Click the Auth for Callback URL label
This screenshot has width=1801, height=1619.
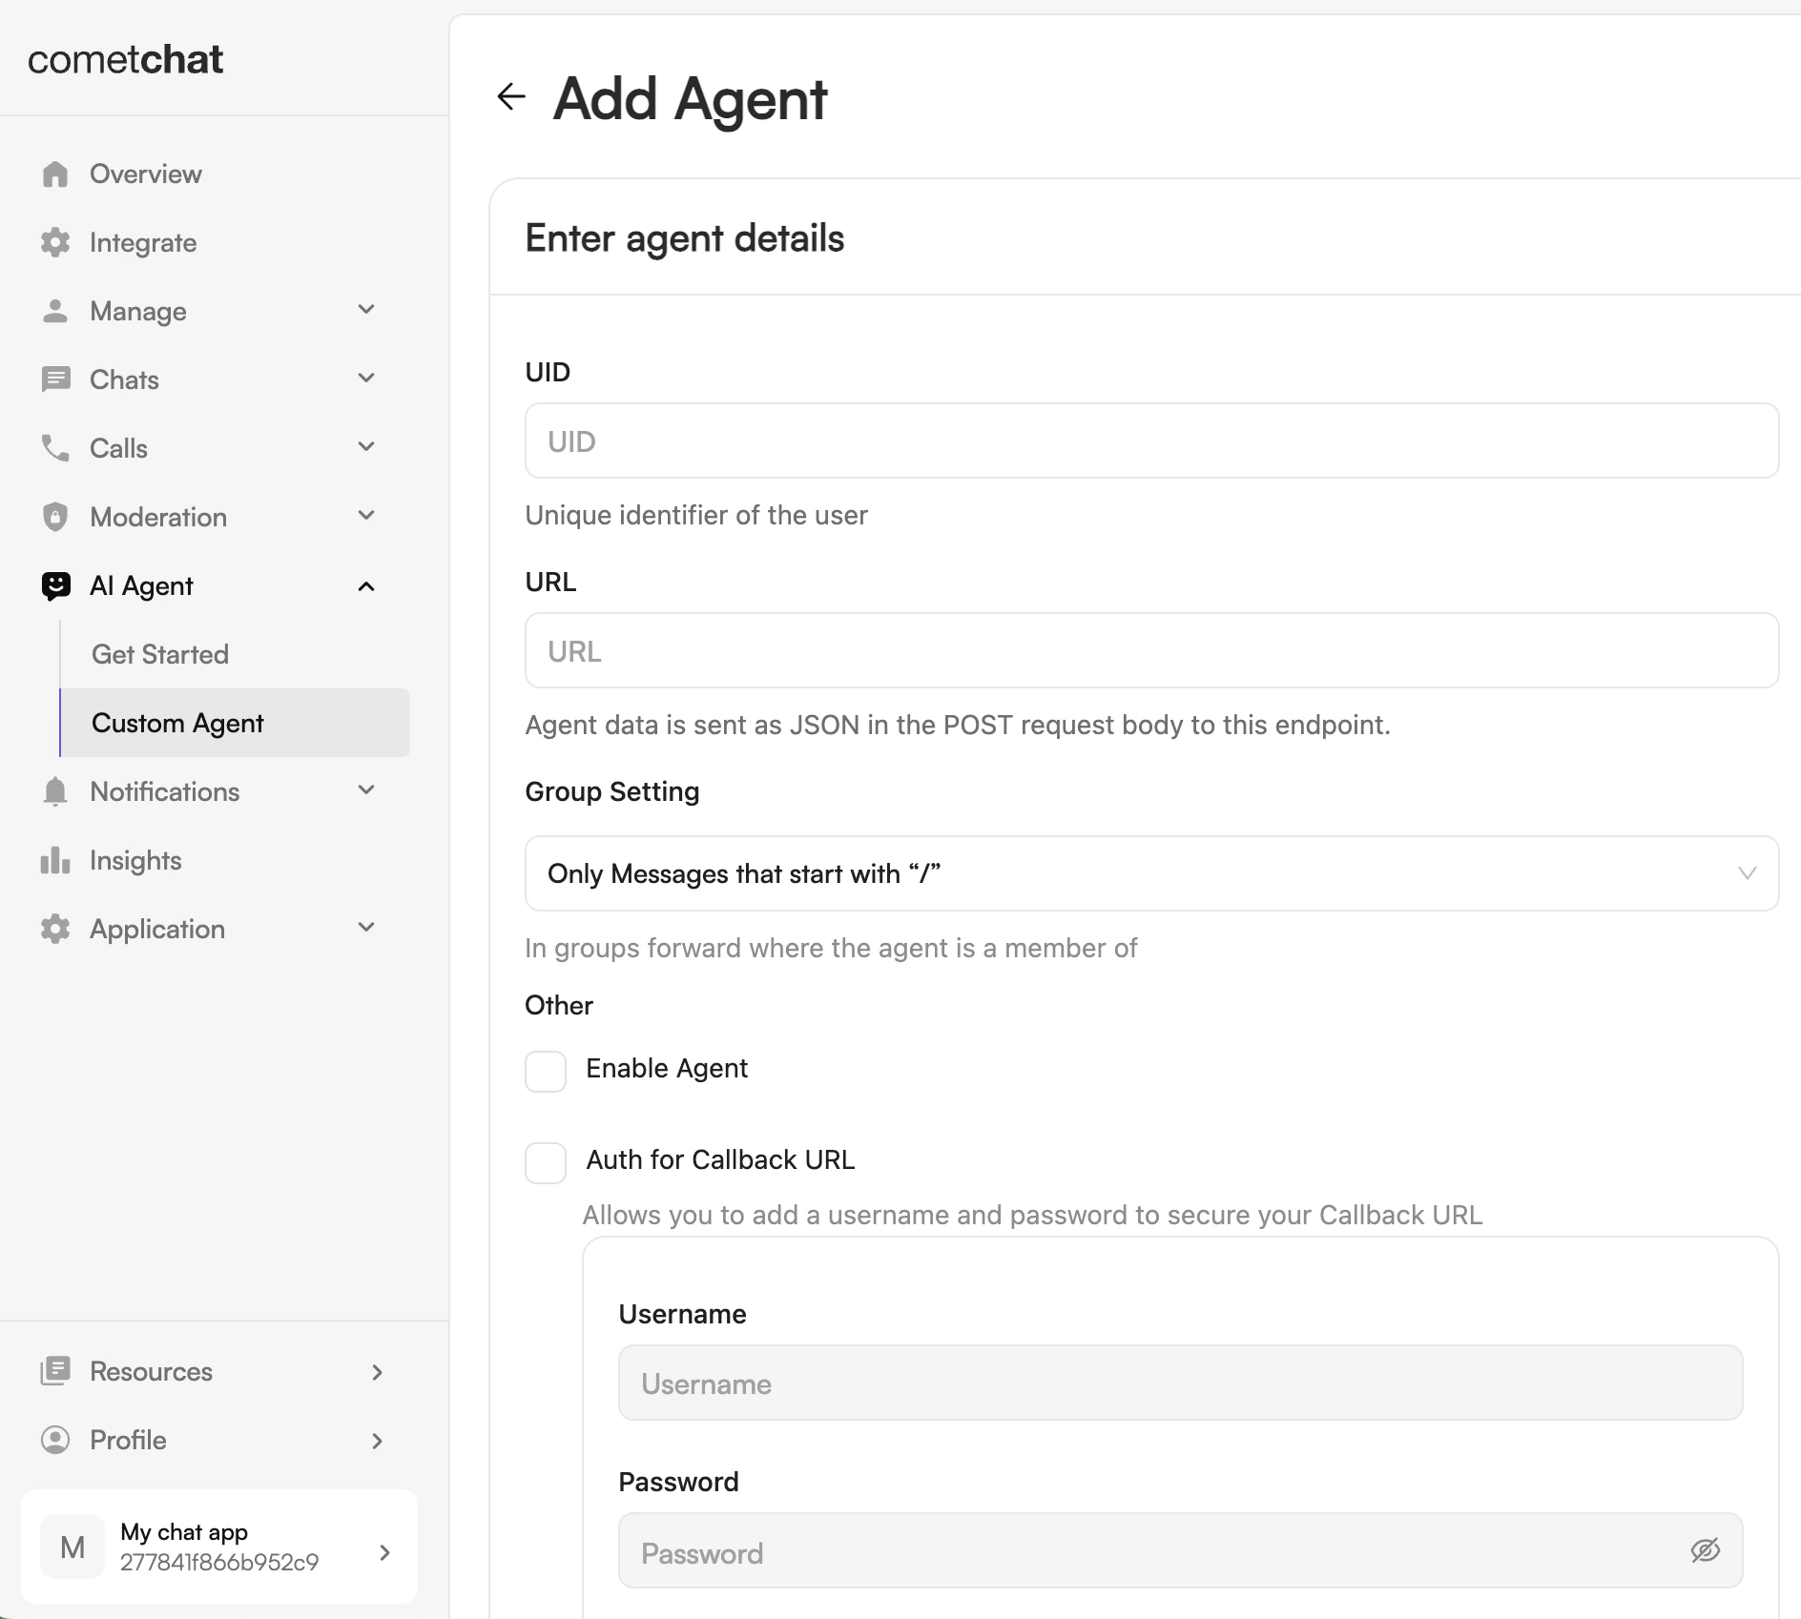720,1159
